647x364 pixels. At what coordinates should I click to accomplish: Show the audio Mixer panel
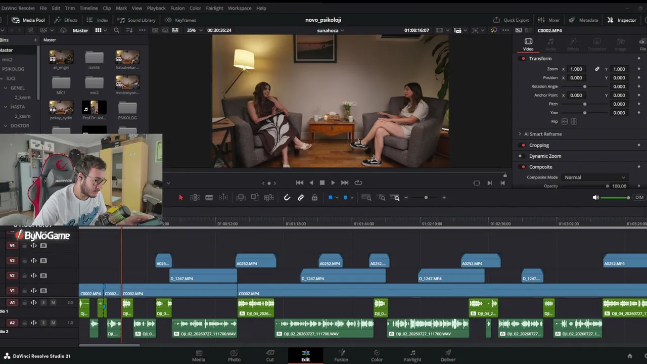click(x=548, y=20)
